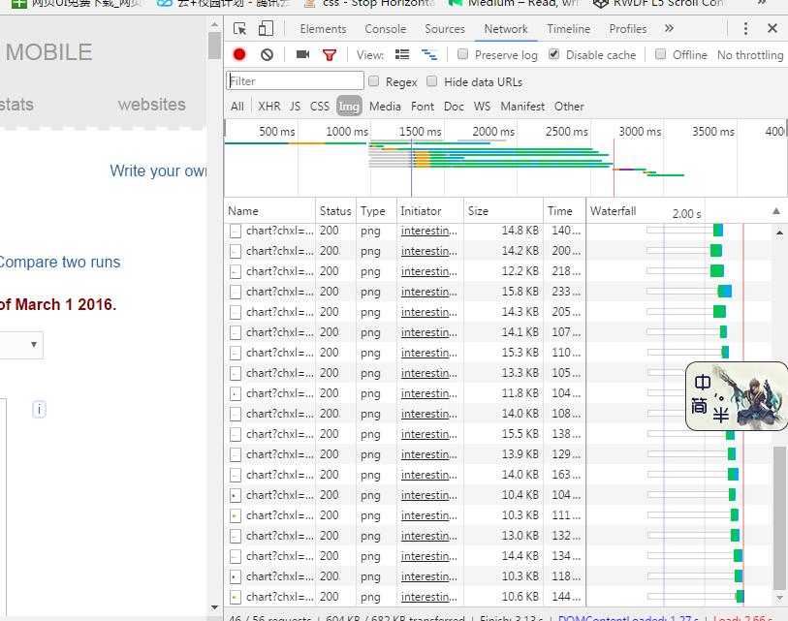
Task: Enable the Regex checkbox
Action: pos(373,80)
